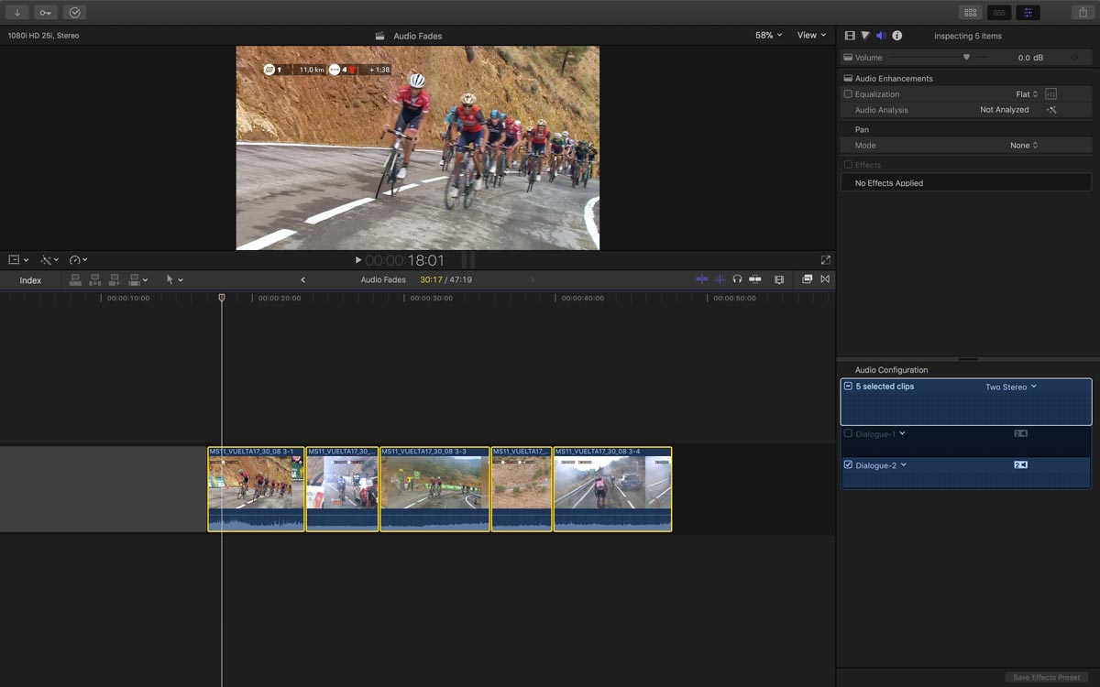Image resolution: width=1100 pixels, height=687 pixels.
Task: Click the Volume keyframe diamond button
Action: click(1074, 58)
